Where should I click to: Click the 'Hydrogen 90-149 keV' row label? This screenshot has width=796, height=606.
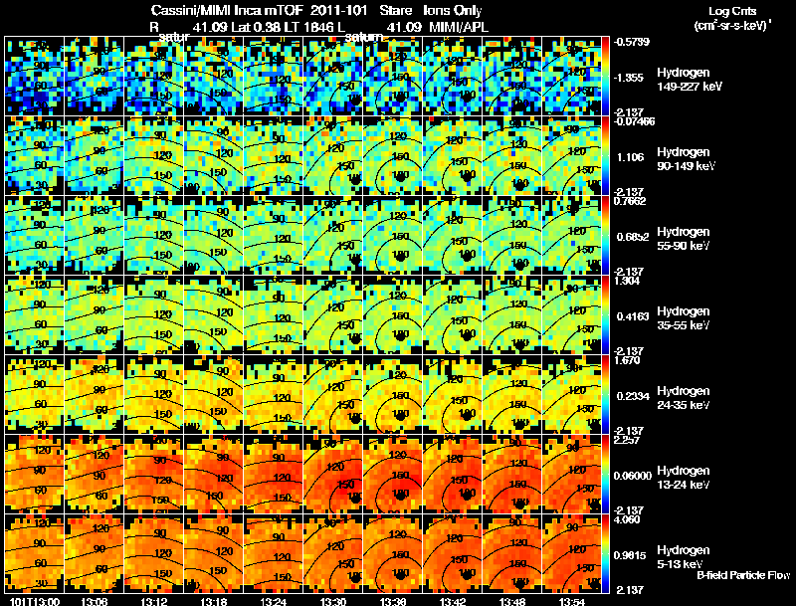click(687, 159)
